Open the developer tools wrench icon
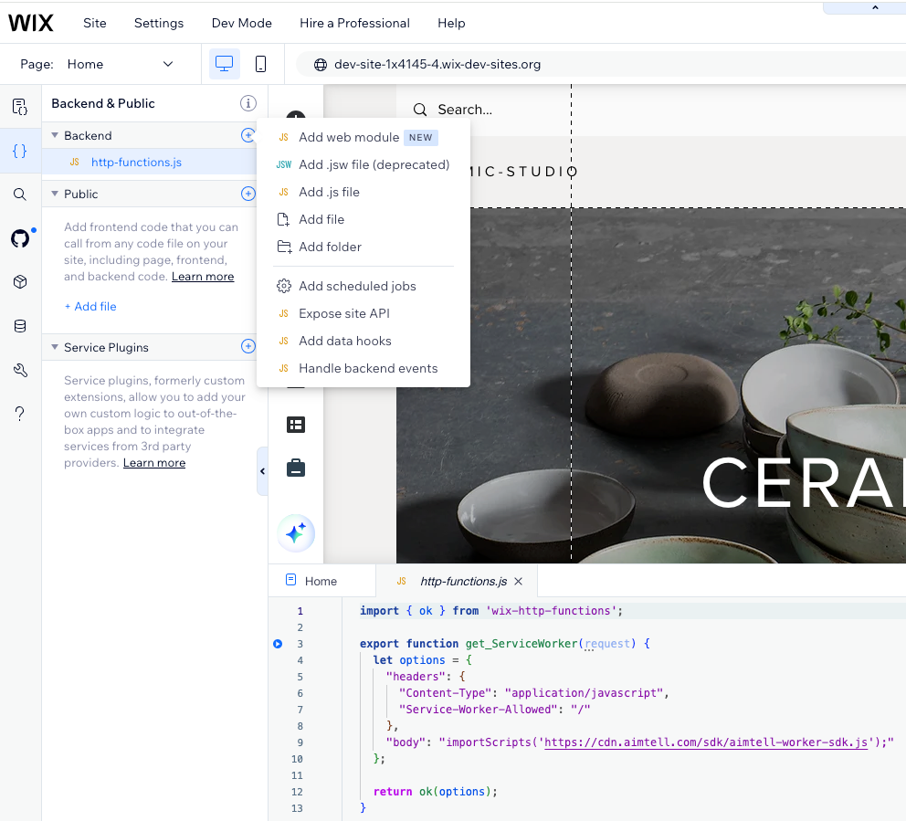The image size is (906, 821). [20, 370]
